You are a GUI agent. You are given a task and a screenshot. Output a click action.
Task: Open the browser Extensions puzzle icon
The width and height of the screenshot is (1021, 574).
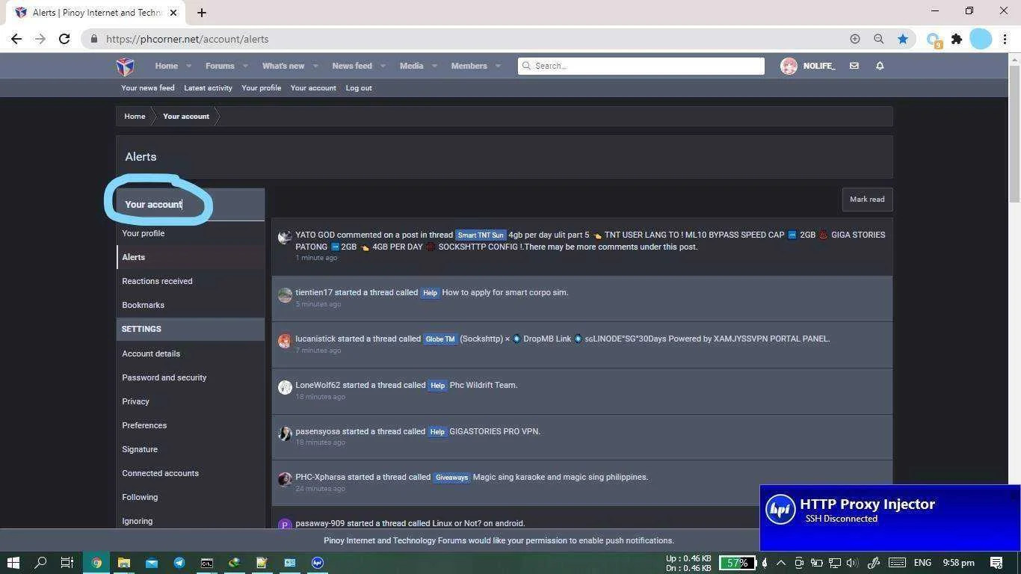(x=957, y=39)
